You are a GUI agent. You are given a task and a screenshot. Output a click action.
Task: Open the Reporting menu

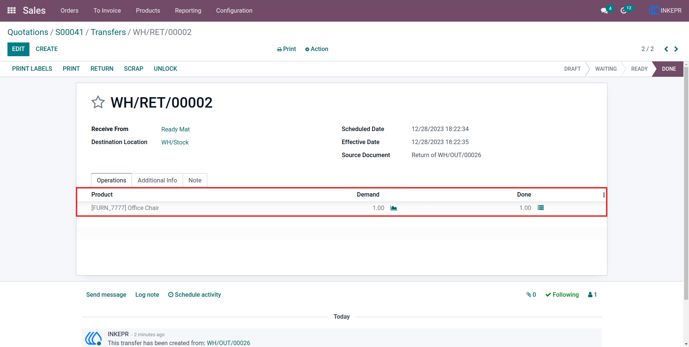pos(188,10)
